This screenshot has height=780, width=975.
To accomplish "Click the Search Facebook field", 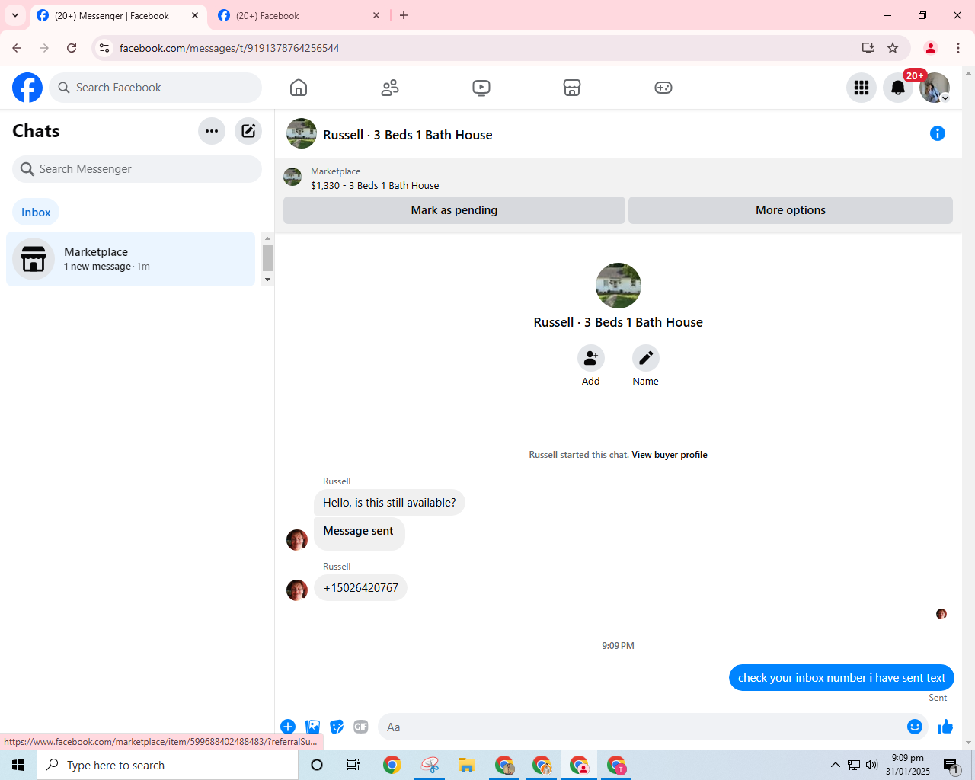I will point(155,88).
